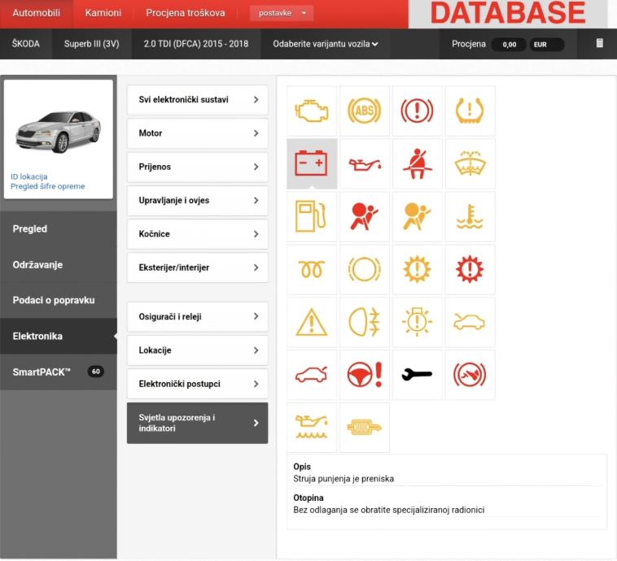This screenshot has height=561, width=617.
Task: Select the tire pressure warning icon
Action: point(470,111)
